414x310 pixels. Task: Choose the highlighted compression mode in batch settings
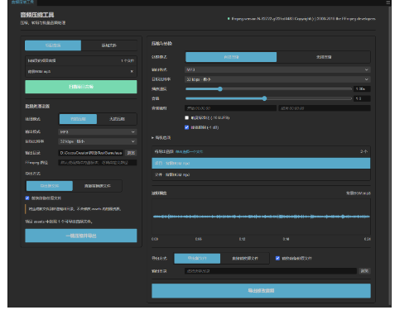pos(78,119)
